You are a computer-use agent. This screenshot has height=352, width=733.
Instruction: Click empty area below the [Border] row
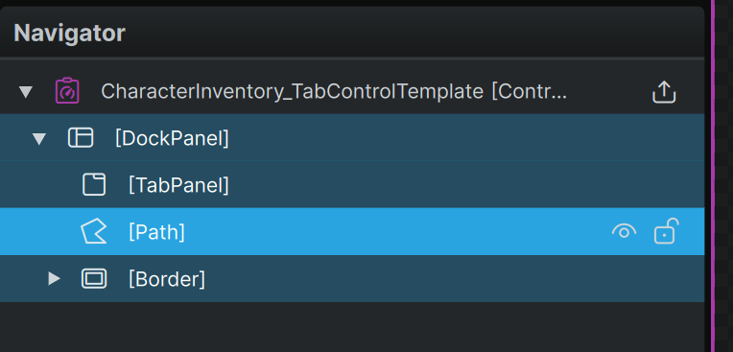pos(352,327)
